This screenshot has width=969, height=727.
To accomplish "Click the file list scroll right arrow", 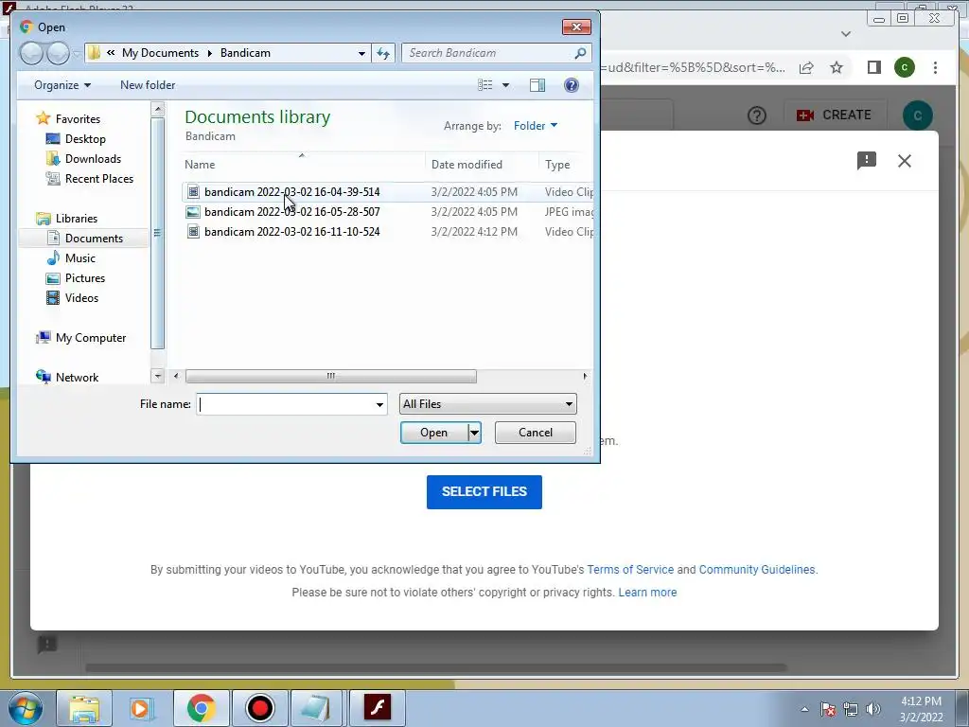I will coord(585,377).
